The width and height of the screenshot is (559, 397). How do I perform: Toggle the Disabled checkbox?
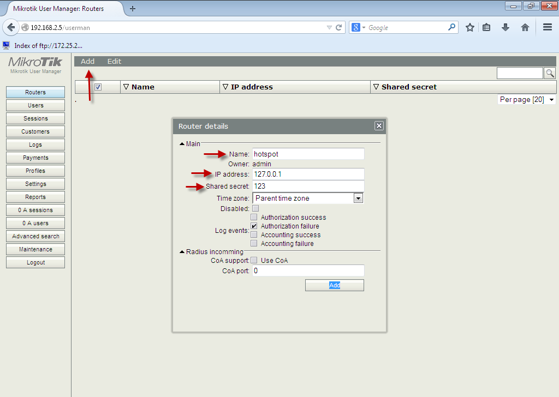[x=255, y=208]
